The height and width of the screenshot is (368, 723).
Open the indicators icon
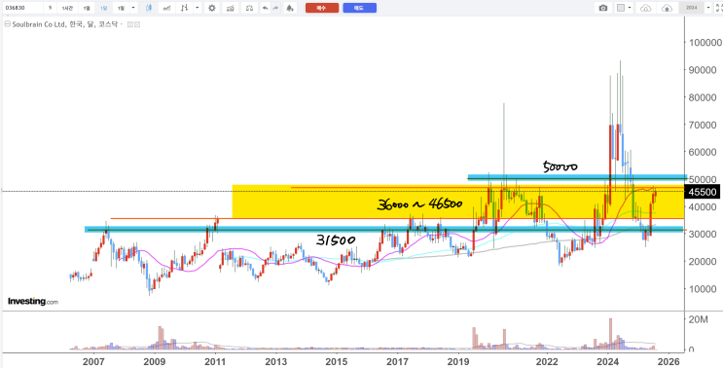point(231,8)
